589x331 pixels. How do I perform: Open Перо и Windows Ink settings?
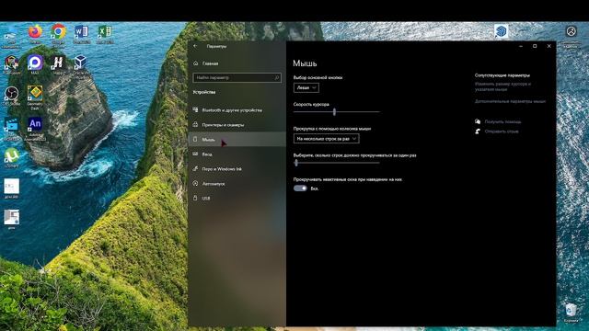237,169
